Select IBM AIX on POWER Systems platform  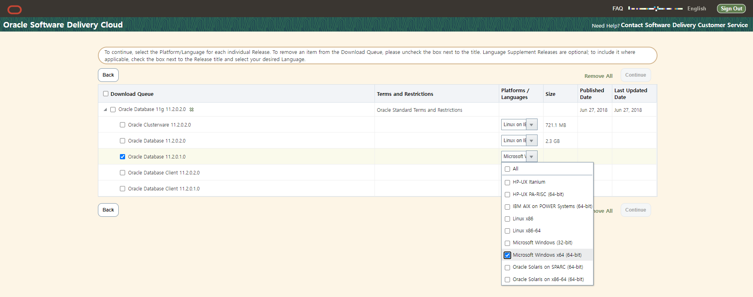[508, 207]
